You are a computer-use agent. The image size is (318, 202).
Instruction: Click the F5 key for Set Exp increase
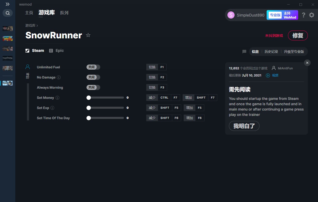(x=200, y=108)
